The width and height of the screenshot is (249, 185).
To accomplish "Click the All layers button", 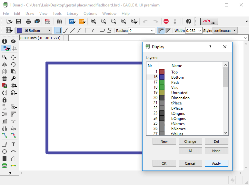I will [x=190, y=151].
